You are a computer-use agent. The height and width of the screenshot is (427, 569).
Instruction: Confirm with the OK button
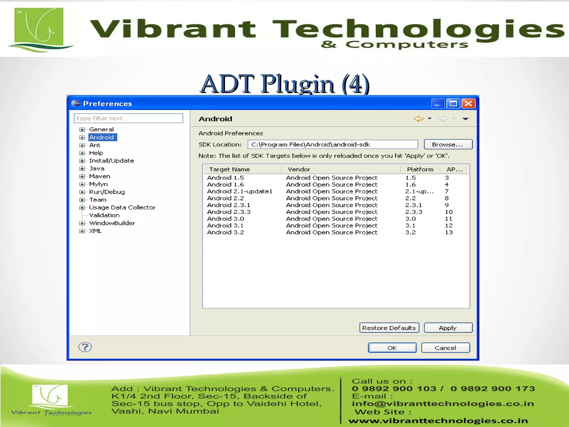(x=392, y=348)
